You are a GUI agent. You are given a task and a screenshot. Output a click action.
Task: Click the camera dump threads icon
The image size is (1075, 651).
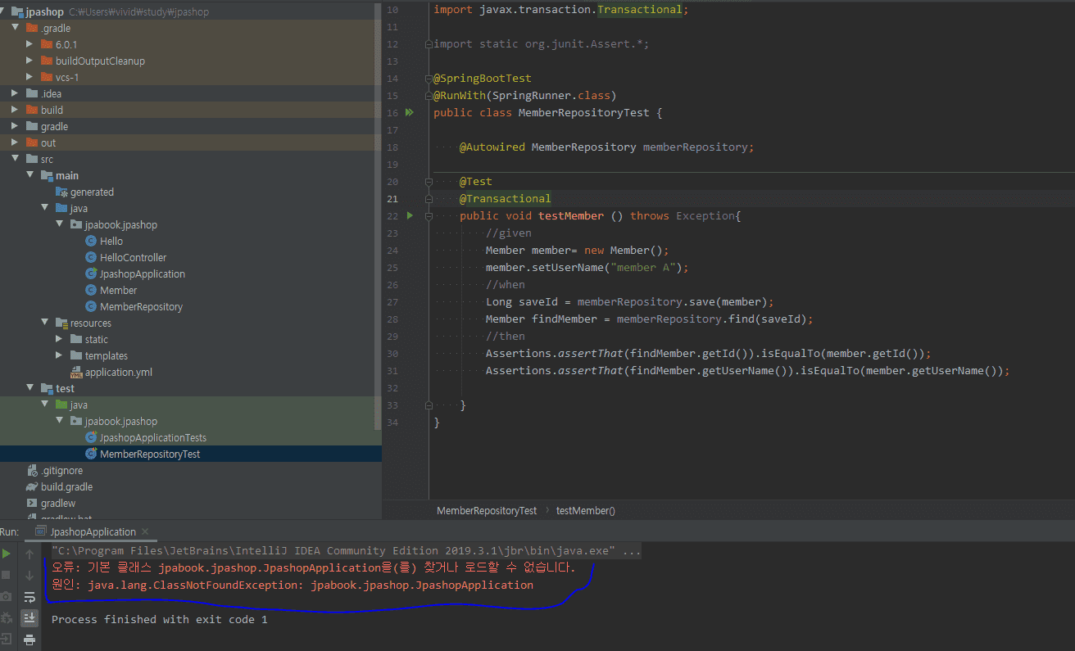[x=7, y=597]
